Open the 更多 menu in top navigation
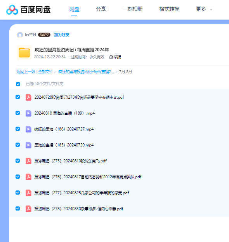This screenshot has height=242, width=229. (x=201, y=9)
